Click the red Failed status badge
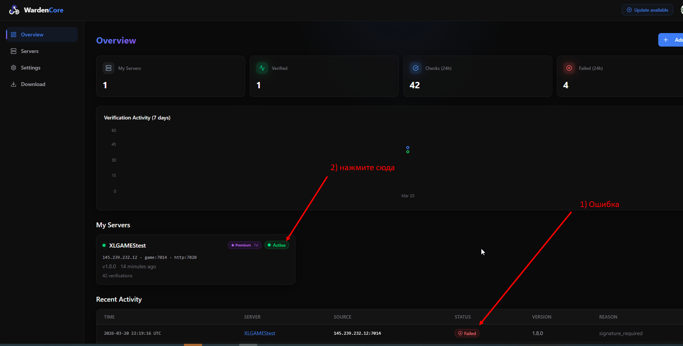 pyautogui.click(x=467, y=333)
